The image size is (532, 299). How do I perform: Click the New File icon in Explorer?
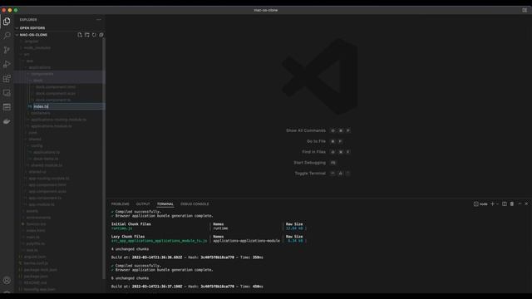tap(80, 35)
